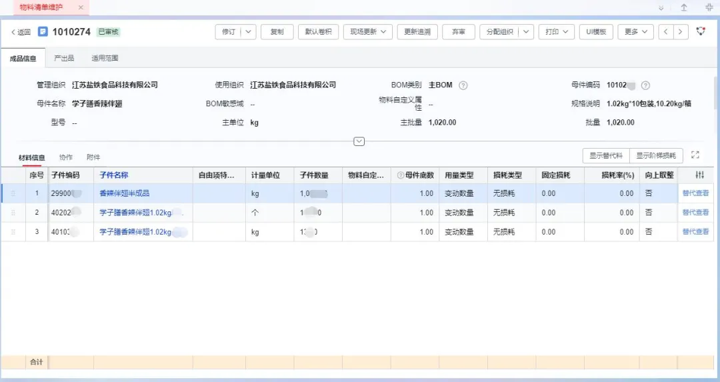The width and height of the screenshot is (720, 382).
Task: Click the help icon next to 主BOM
Action: pyautogui.click(x=463, y=85)
